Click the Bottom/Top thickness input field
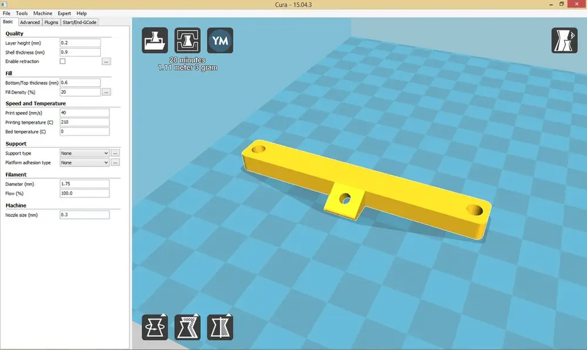Image resolution: width=587 pixels, height=350 pixels. [x=80, y=83]
